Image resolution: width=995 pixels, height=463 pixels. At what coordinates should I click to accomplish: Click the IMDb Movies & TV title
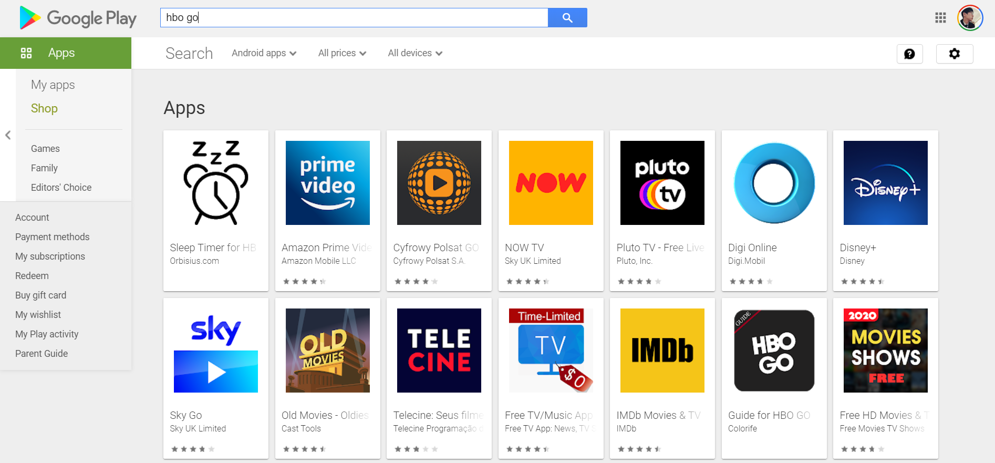tap(659, 415)
